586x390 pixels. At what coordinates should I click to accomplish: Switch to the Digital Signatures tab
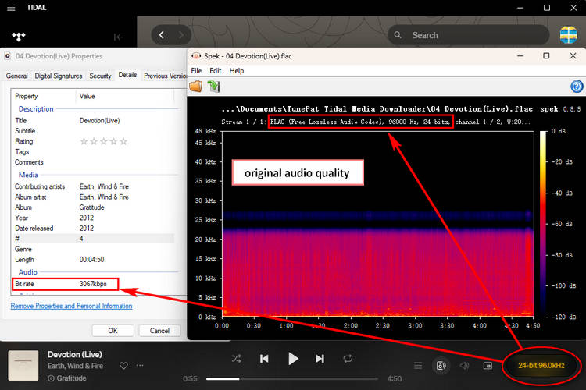click(x=59, y=76)
